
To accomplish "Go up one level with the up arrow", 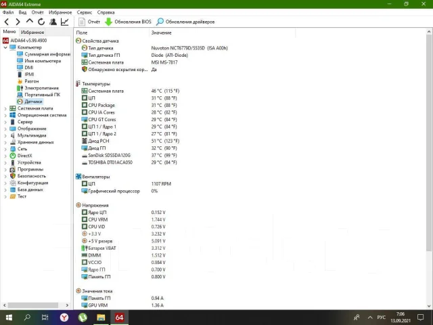I will pos(30,21).
